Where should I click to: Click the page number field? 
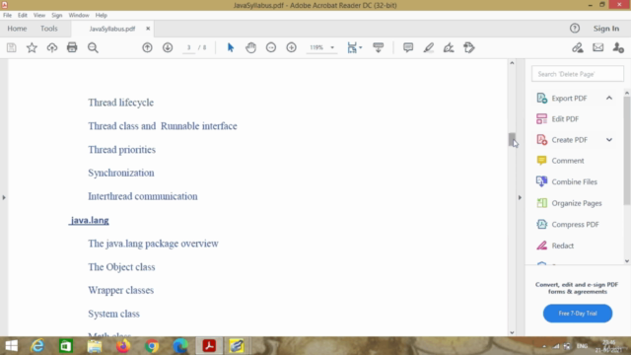coord(188,47)
